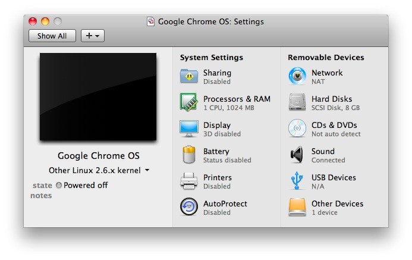Image resolution: width=412 pixels, height=260 pixels.
Task: Click the virtual machine black screen thumbnail
Action: 98,97
